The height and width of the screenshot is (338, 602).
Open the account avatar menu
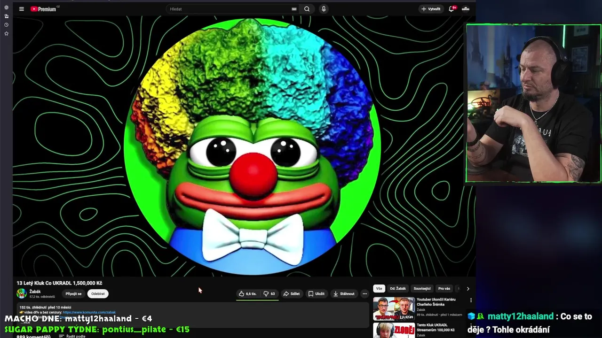click(466, 9)
